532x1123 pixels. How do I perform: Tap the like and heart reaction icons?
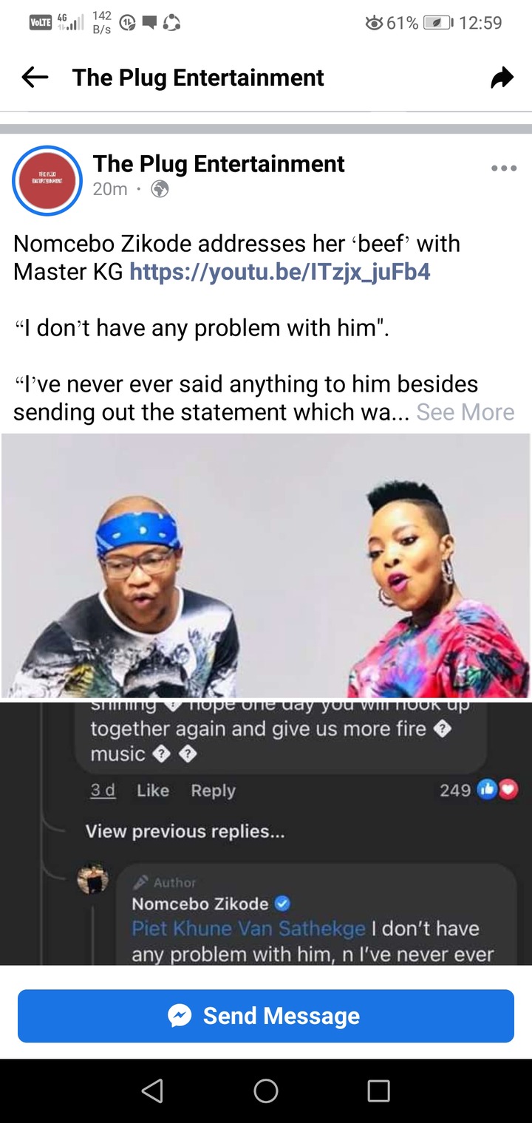(499, 790)
